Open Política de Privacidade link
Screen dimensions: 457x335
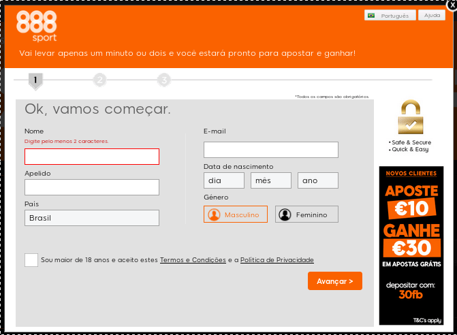[x=277, y=260]
